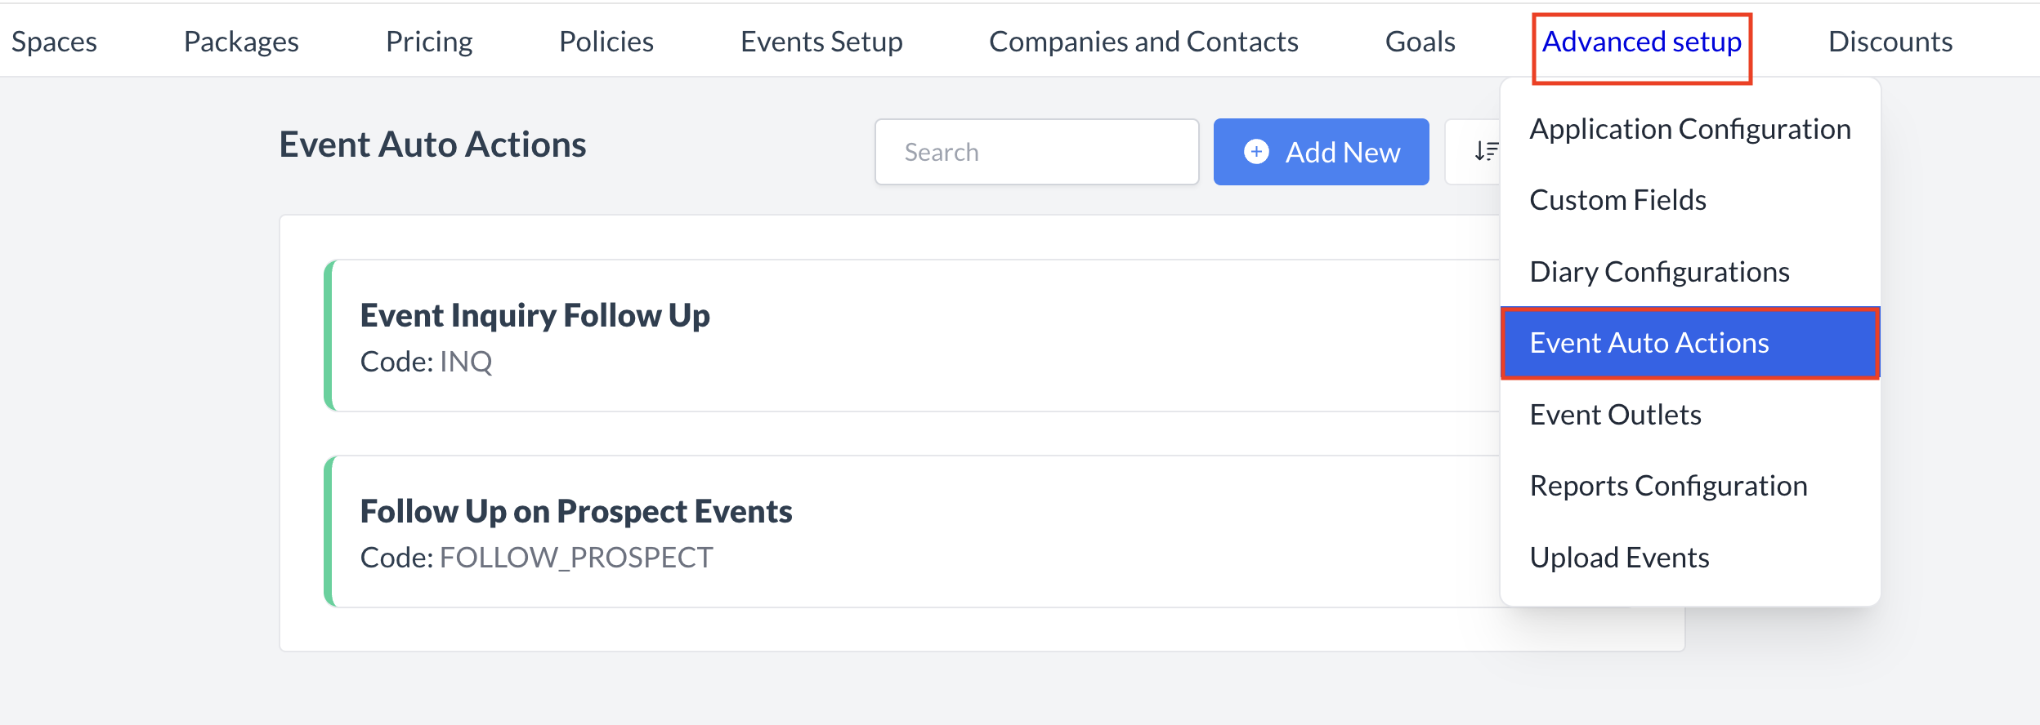Open Diary Configurations
Screen dimensions: 2040x725
(1660, 270)
